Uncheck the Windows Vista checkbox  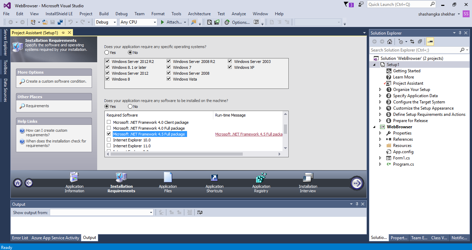pos(168,79)
